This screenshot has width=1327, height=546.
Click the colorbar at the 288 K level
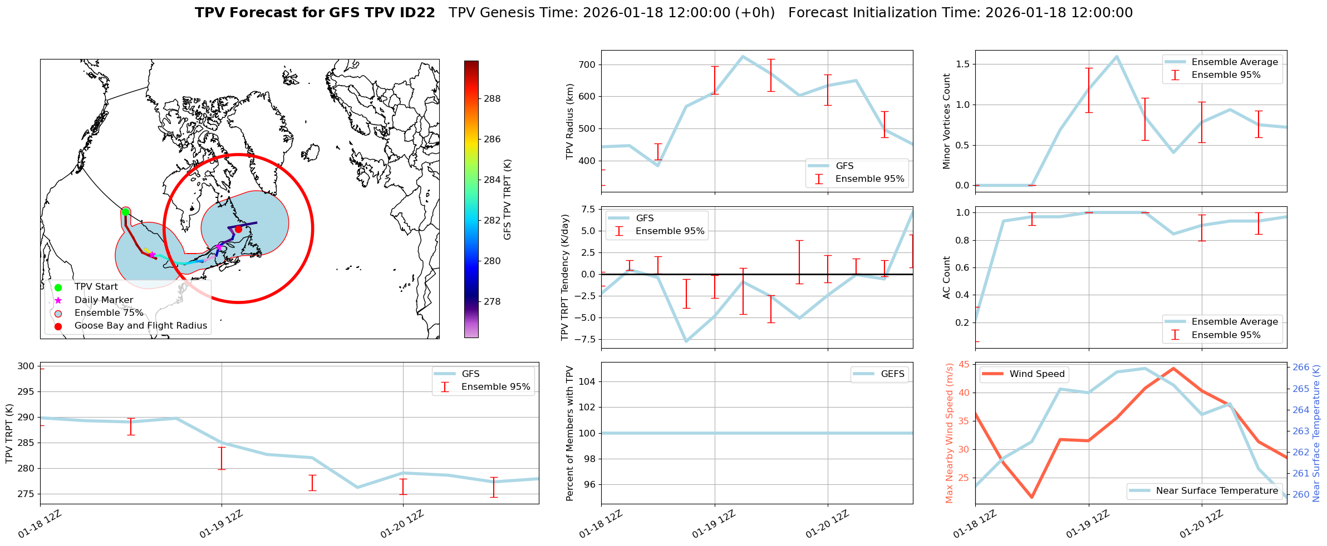(x=471, y=99)
